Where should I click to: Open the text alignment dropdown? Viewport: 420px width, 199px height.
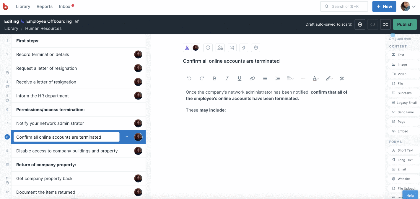point(290,78)
